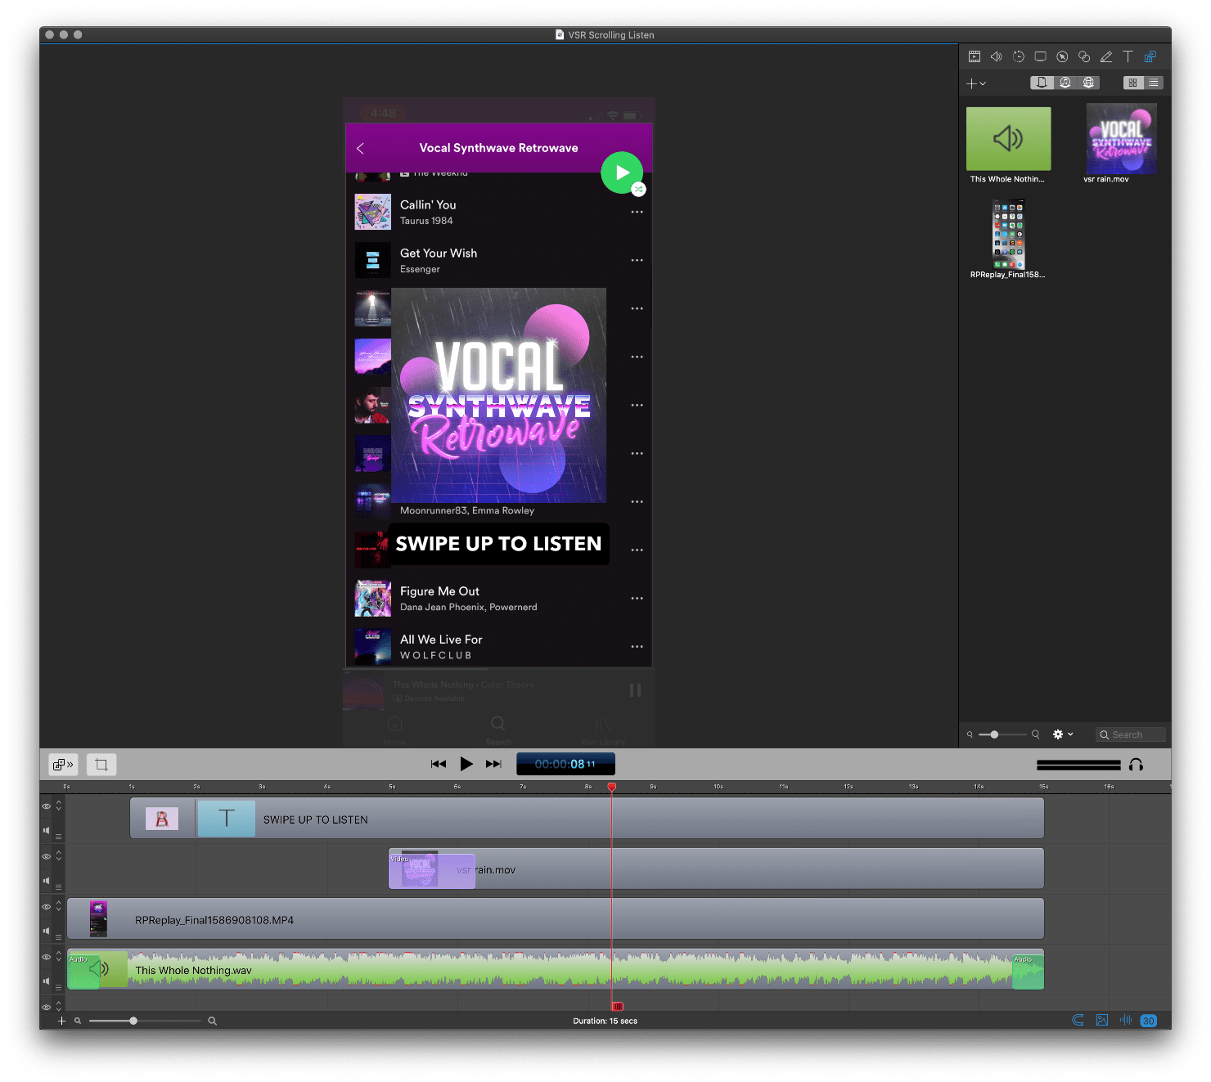Switch to the iTunes media source tab
Screen dimensions: 1211x1082
(x=1065, y=83)
